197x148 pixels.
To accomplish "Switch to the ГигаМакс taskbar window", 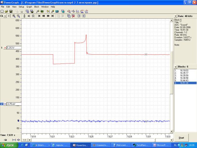I will [141, 145].
